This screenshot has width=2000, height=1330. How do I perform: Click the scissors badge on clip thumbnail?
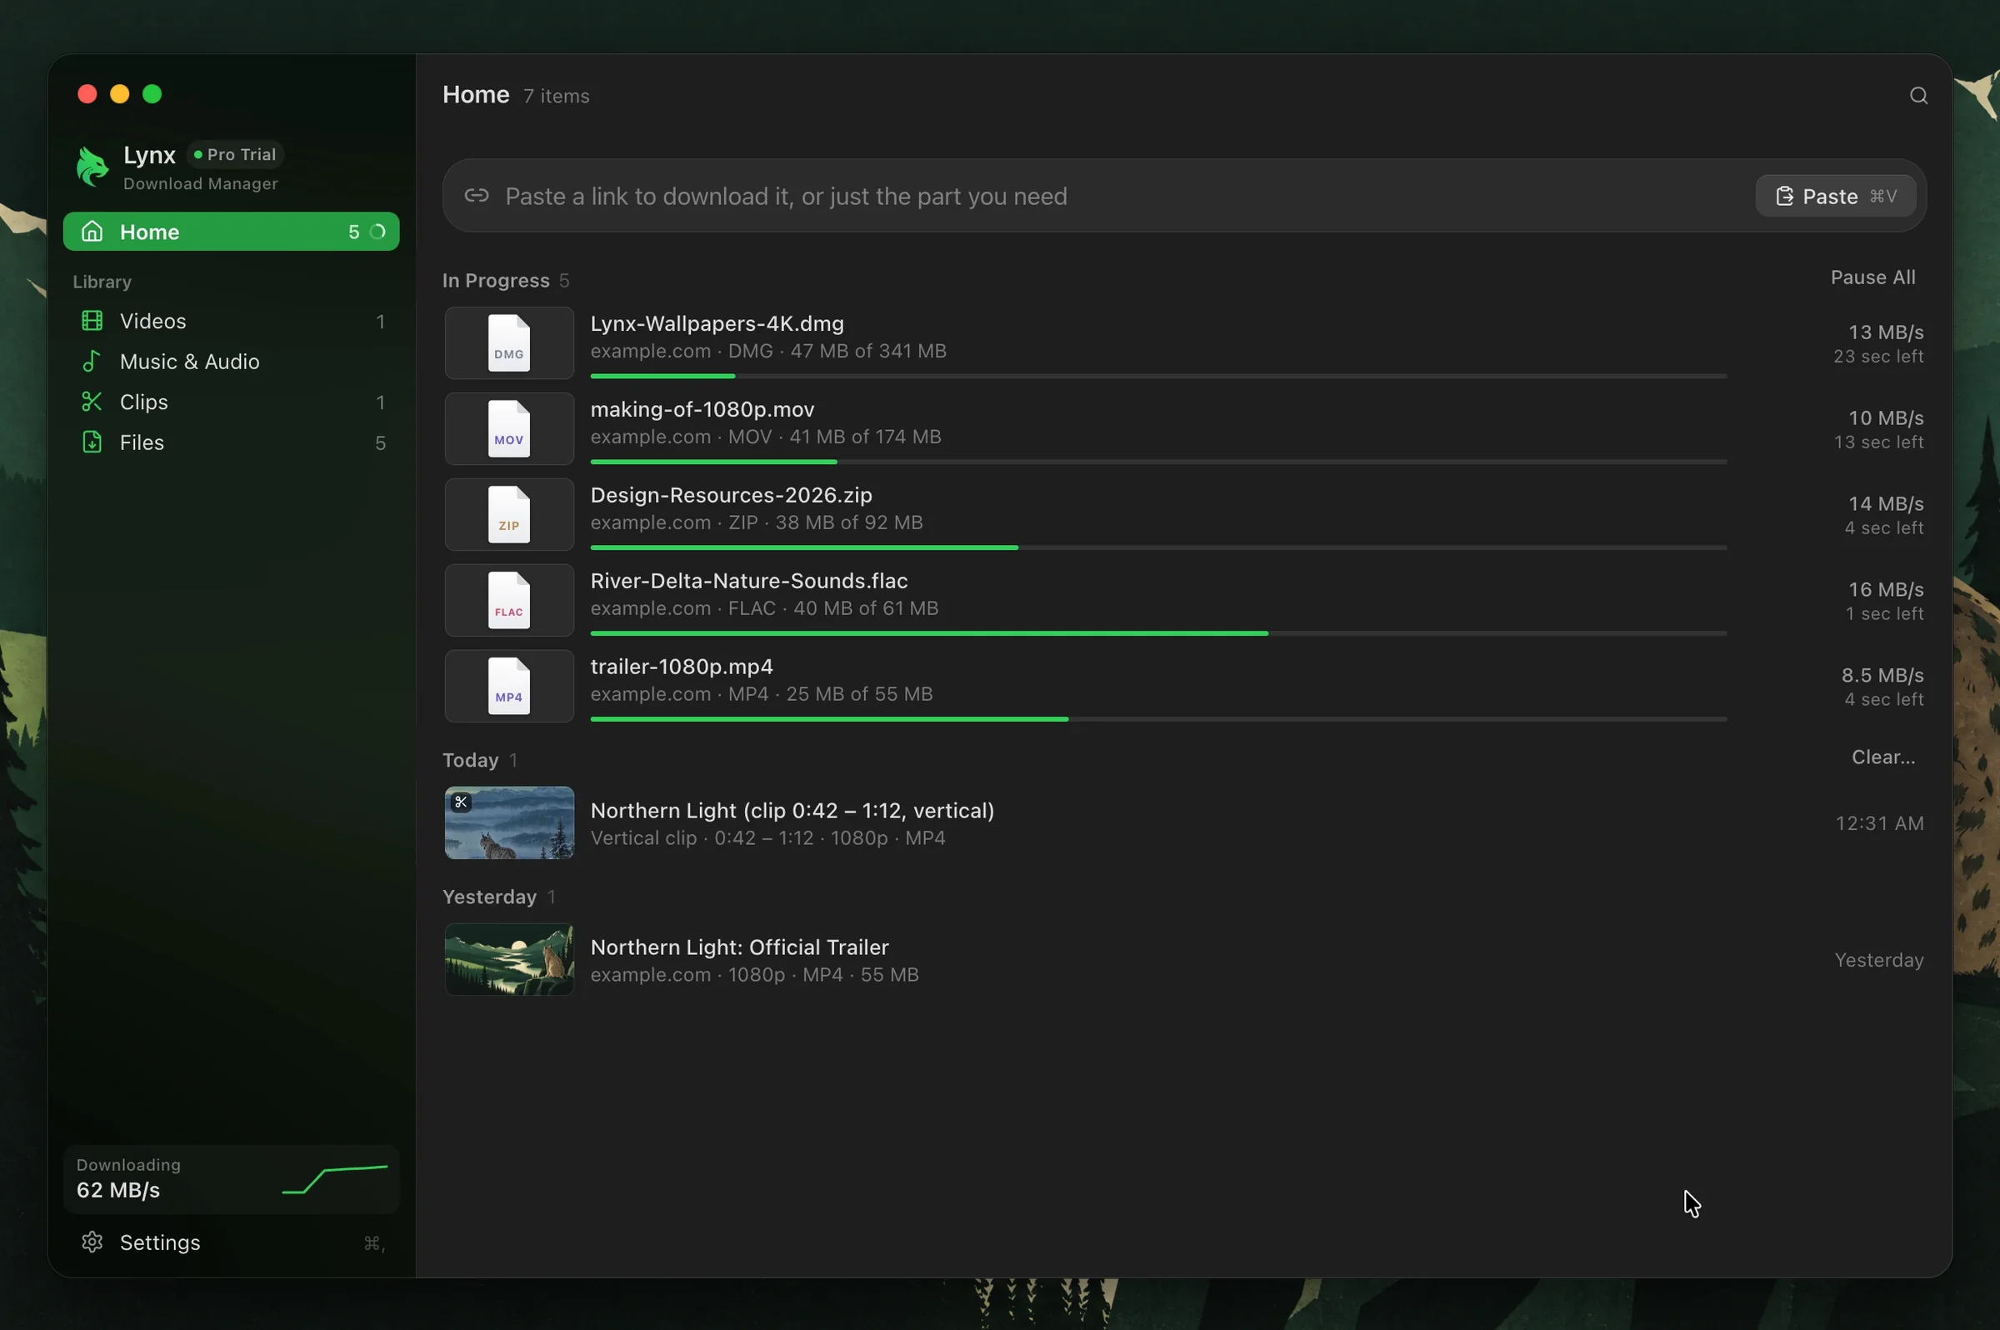pyautogui.click(x=461, y=802)
